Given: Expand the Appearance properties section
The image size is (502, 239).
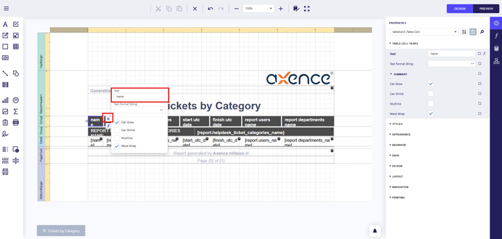Looking at the screenshot, I should pos(401,134).
